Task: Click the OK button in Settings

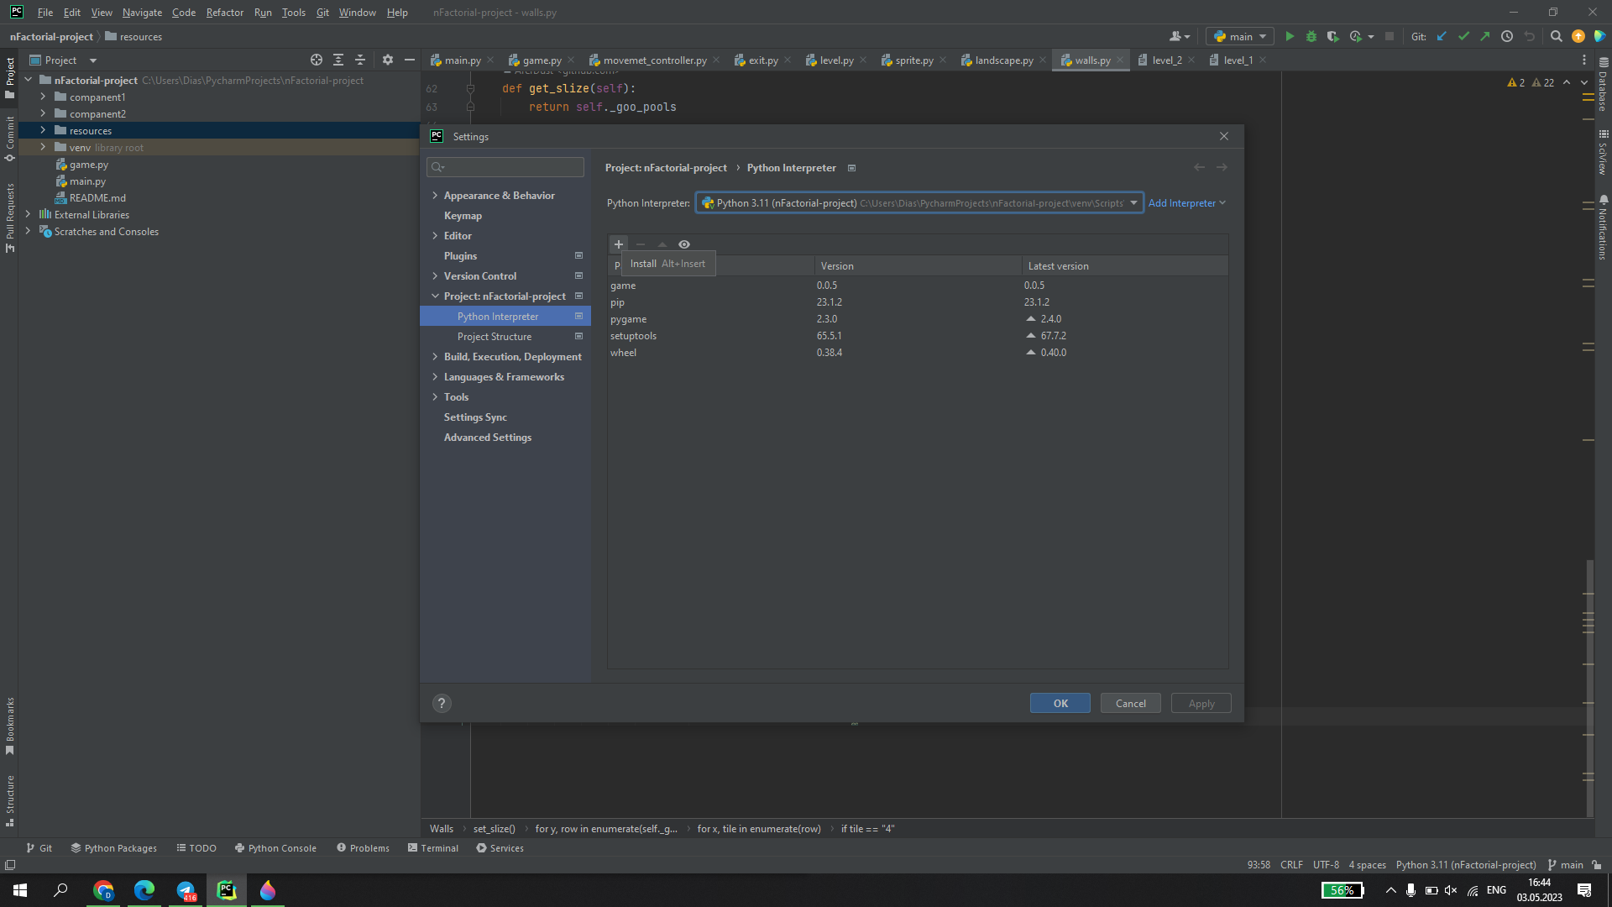Action: [x=1060, y=704]
